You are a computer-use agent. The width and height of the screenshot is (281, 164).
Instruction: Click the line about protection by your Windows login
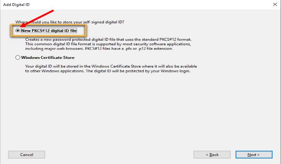(x=108, y=71)
